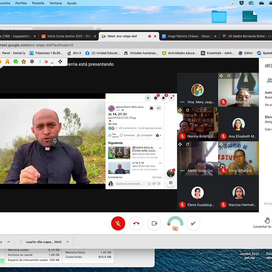Open the people icon in the Meet side panel
Viewport: 272px width, 272px height.
269,80
